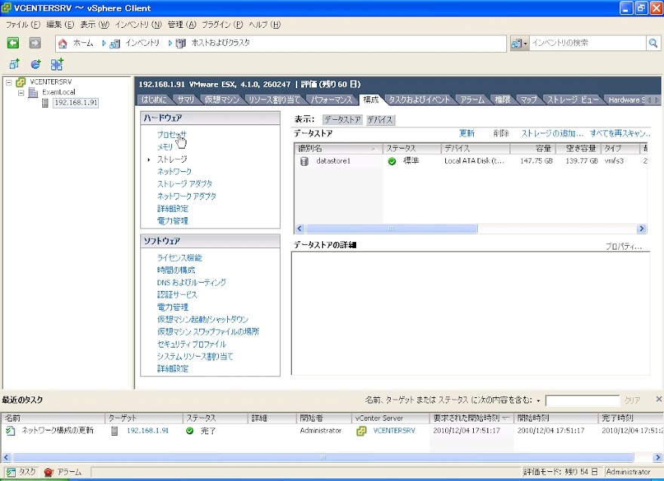
Task: Collapse the ExamLocal datacenter node
Action: (x=21, y=93)
